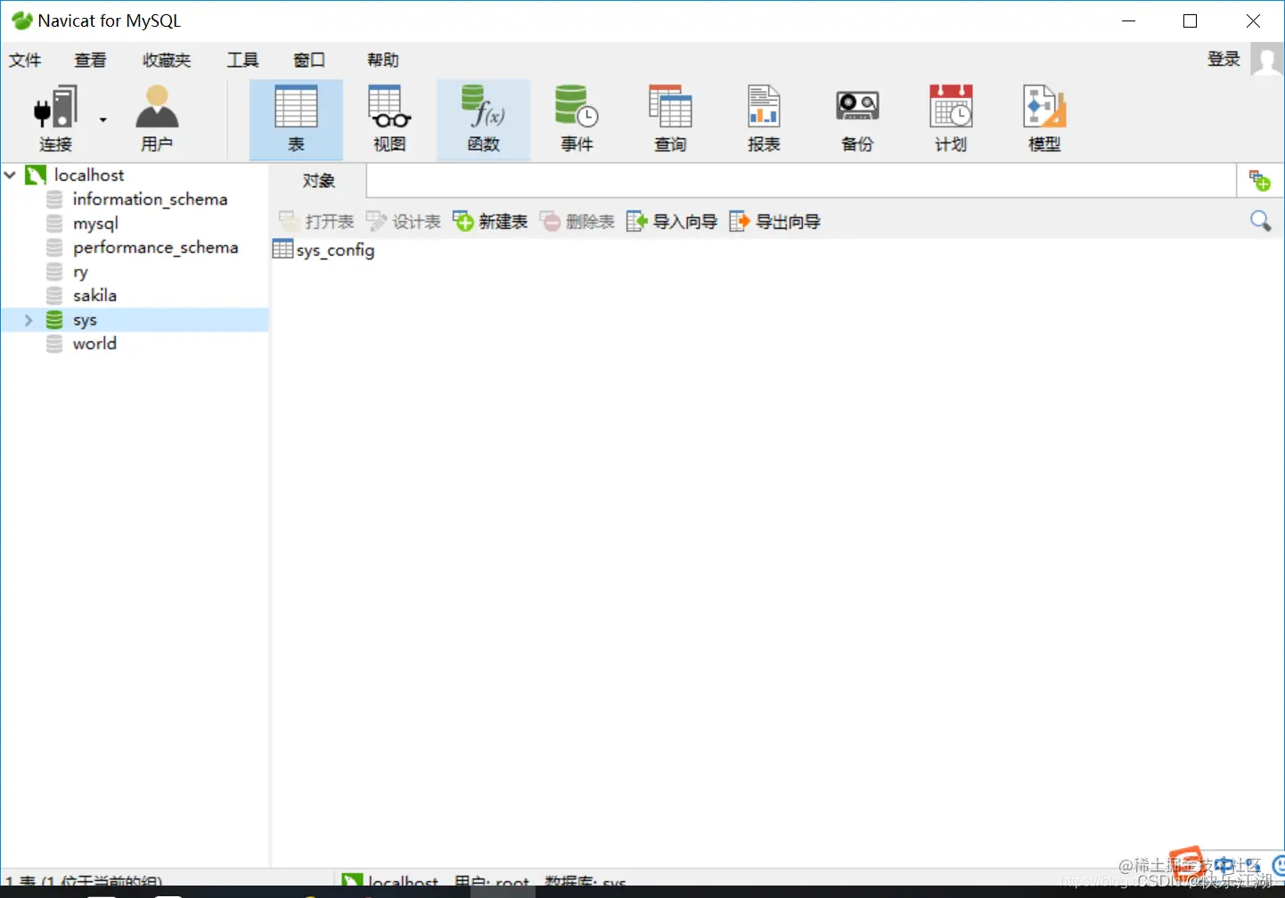Select the sys_config table
This screenshot has width=1285, height=898.
click(323, 249)
